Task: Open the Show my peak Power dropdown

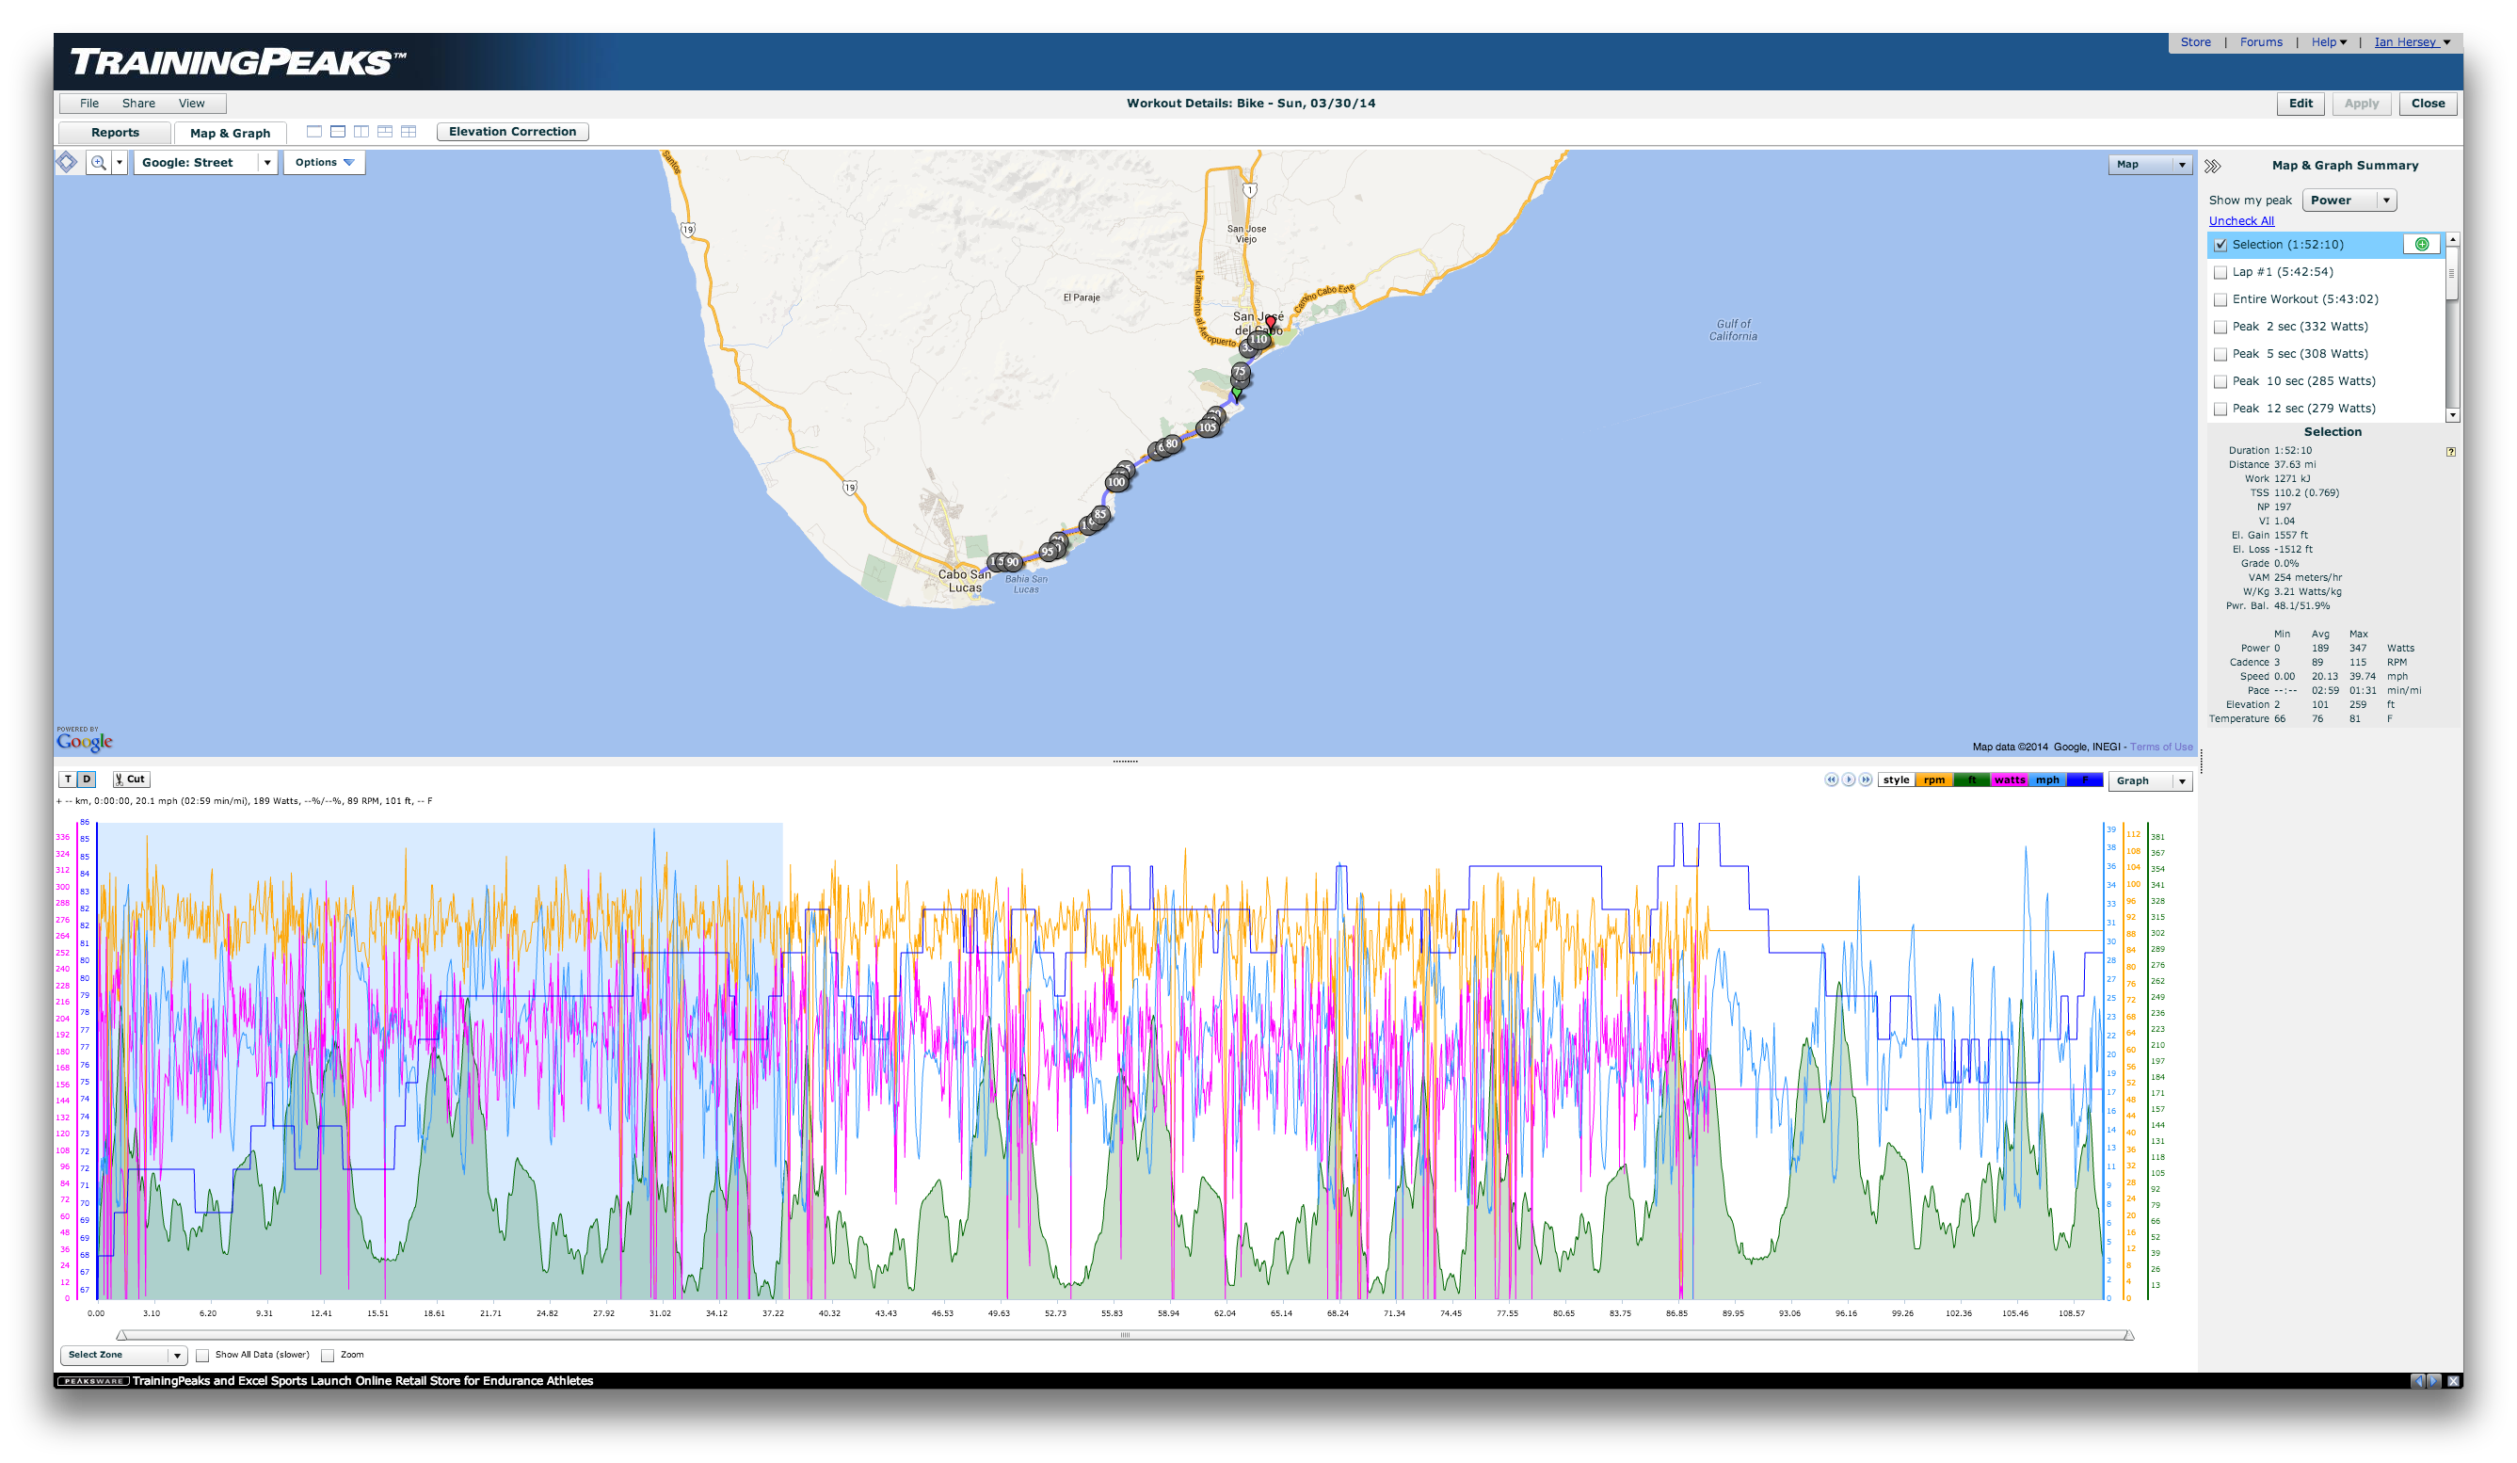Action: (x=2385, y=201)
